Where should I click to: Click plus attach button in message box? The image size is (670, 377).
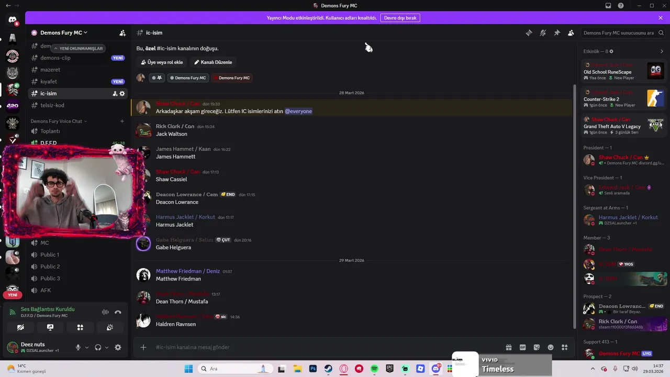[x=143, y=347]
